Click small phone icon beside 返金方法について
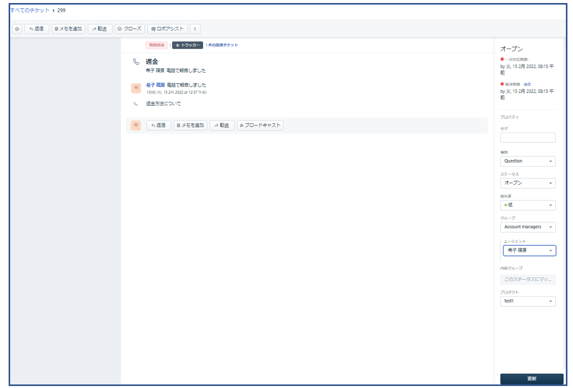 point(136,104)
